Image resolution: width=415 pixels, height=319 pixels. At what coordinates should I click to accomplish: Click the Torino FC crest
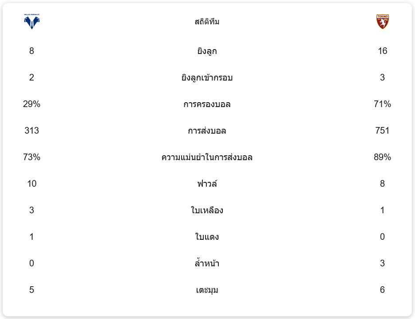coord(382,21)
